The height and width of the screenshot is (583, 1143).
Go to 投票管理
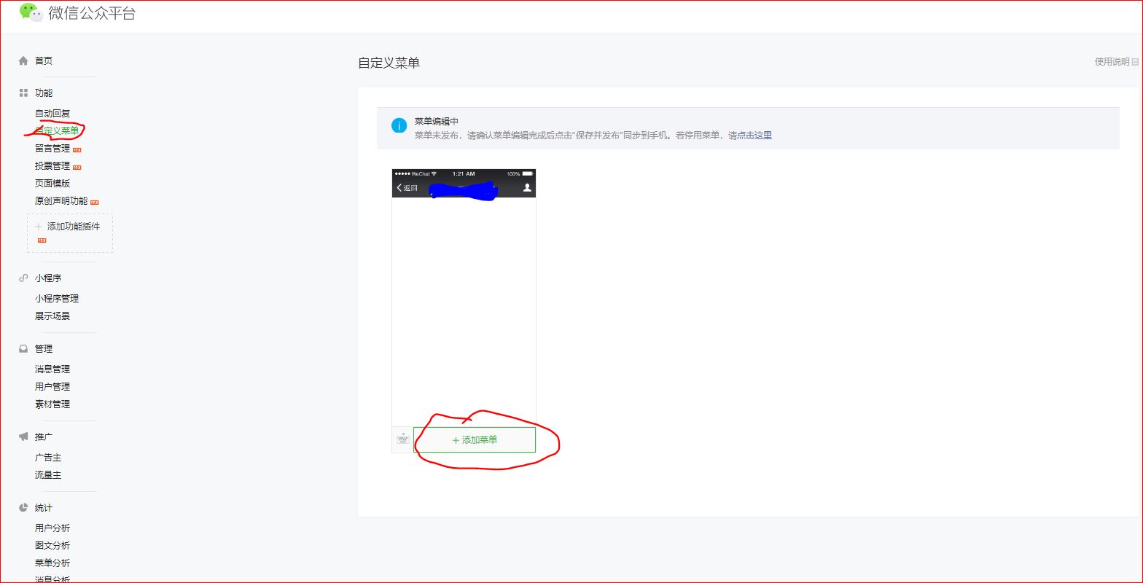52,166
